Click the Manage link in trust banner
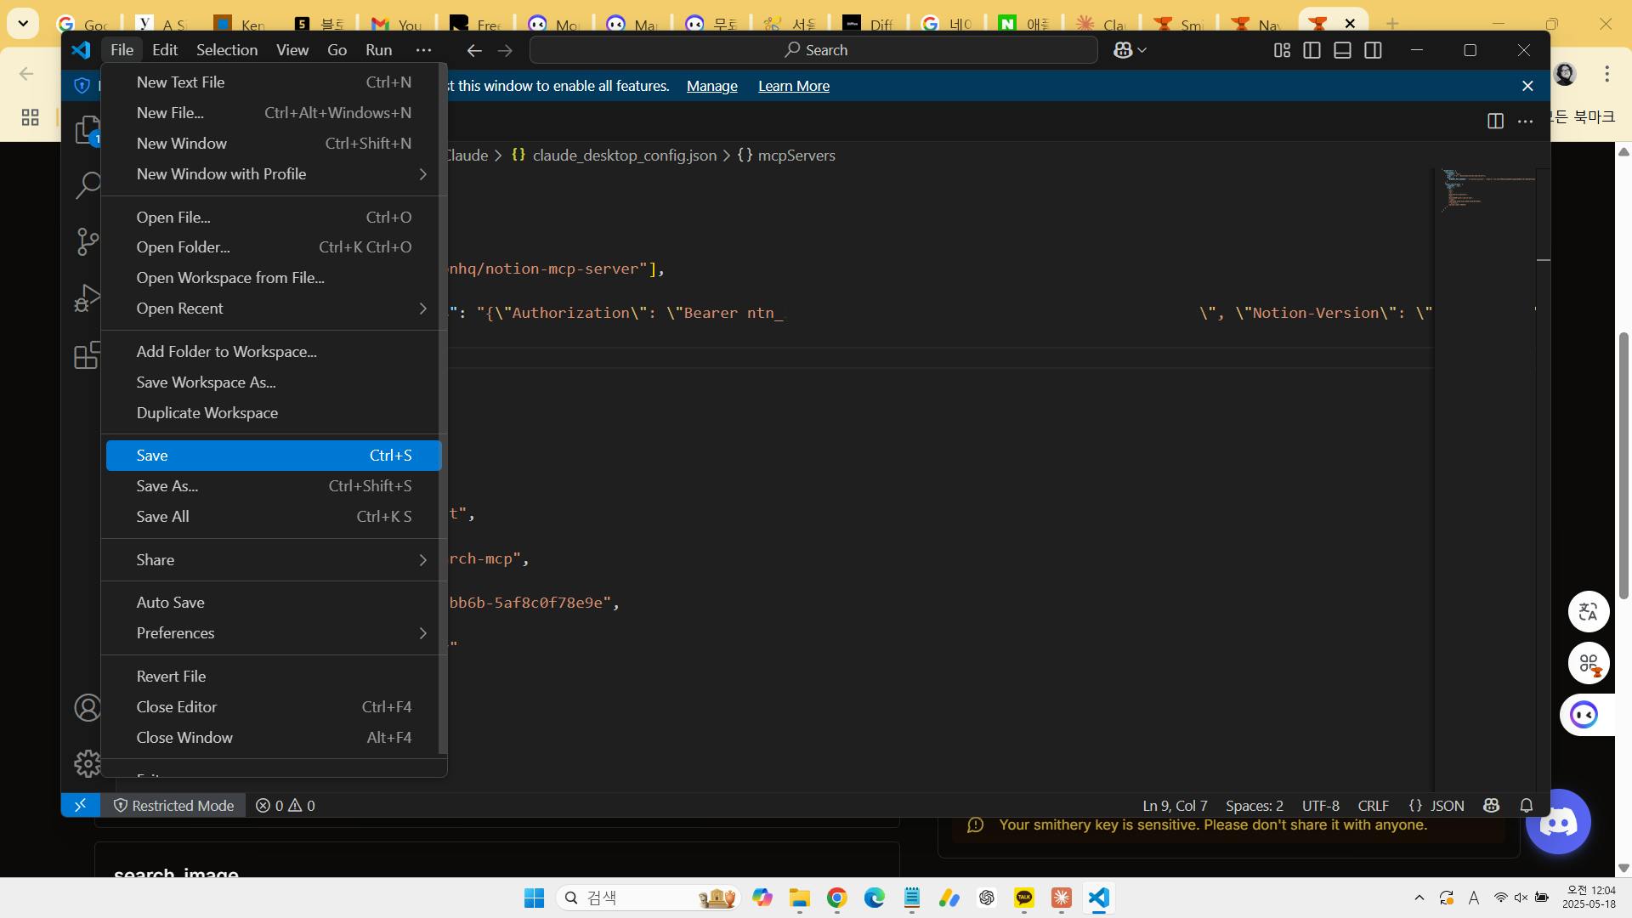 point(711,86)
